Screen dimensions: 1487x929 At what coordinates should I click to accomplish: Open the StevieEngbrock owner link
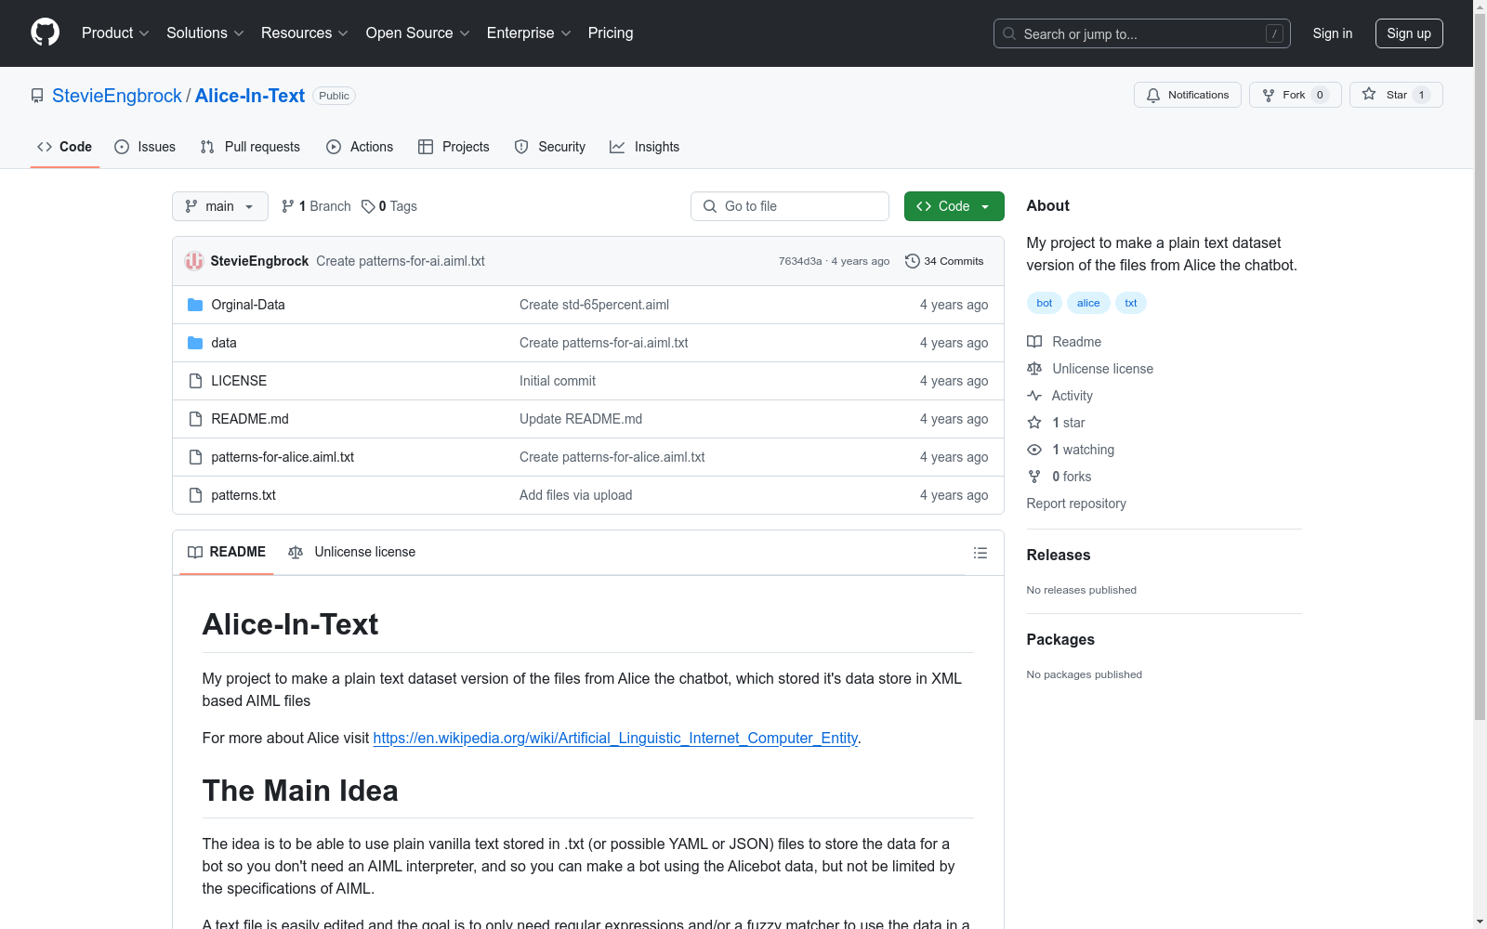click(x=117, y=96)
